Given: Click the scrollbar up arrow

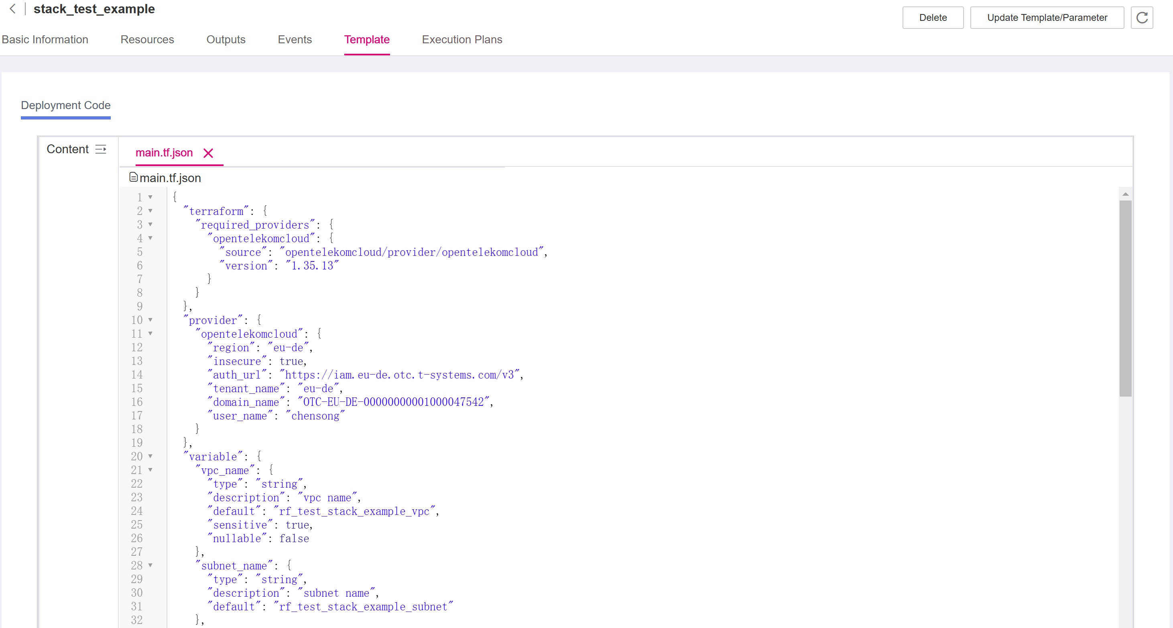Looking at the screenshot, I should coord(1125,194).
